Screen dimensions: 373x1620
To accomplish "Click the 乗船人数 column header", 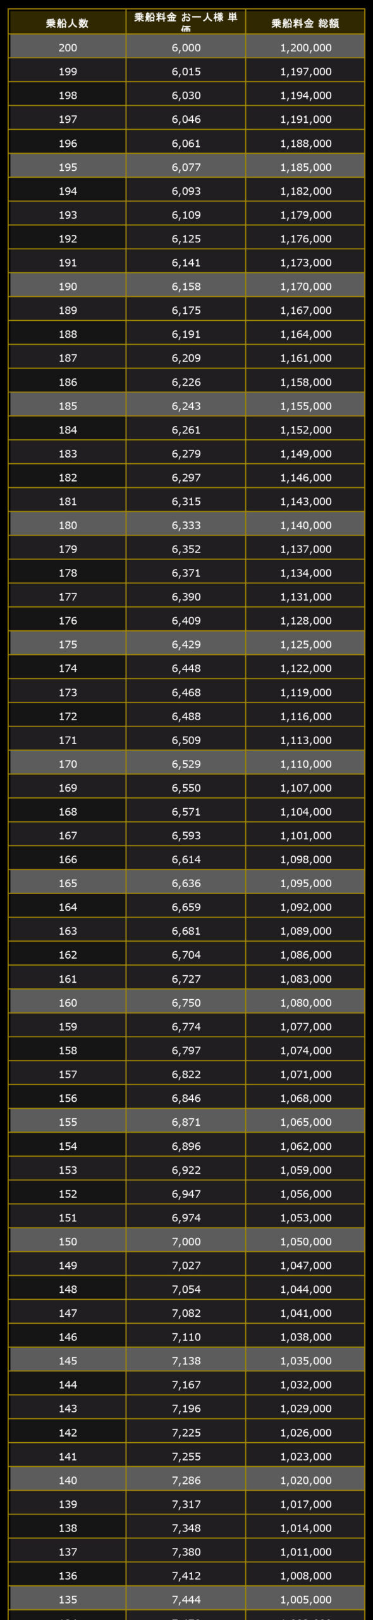I will (x=67, y=23).
